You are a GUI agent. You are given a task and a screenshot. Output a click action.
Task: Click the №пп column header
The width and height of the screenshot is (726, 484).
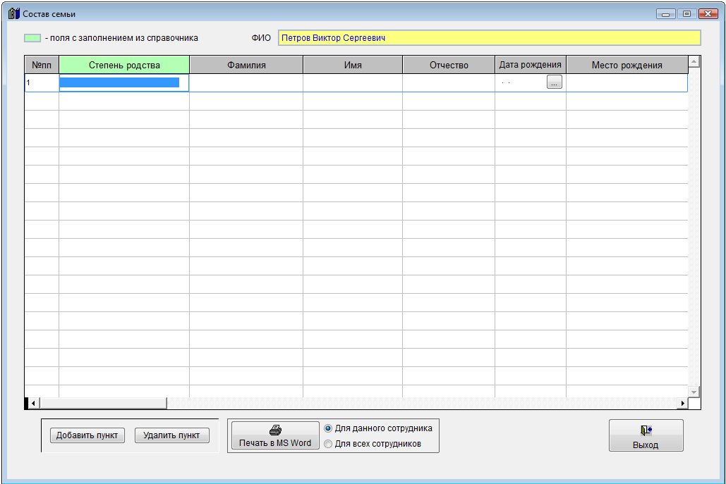pyautogui.click(x=42, y=65)
